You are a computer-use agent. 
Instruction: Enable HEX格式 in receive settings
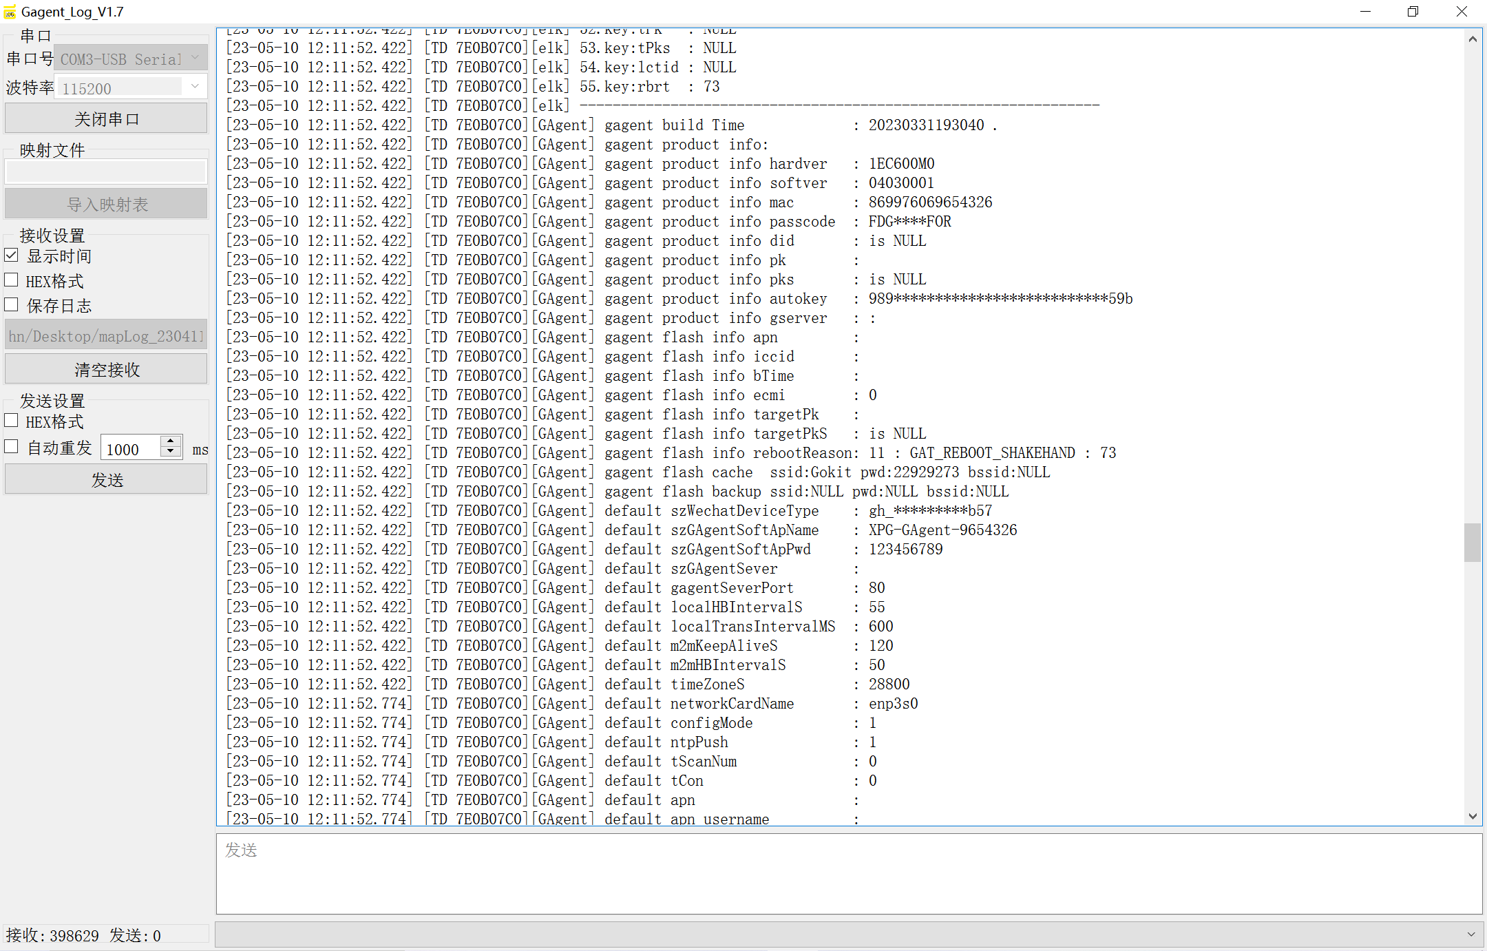click(x=12, y=280)
